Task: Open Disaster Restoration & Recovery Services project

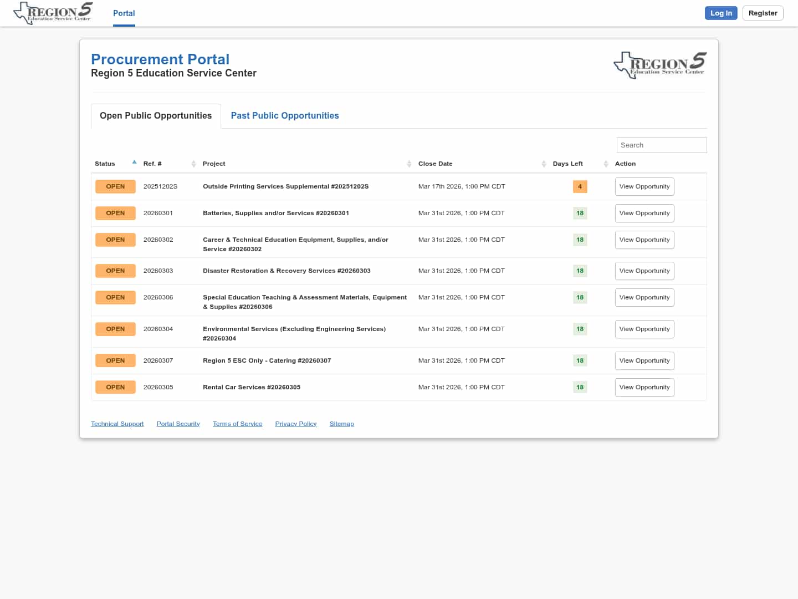Action: coord(287,271)
